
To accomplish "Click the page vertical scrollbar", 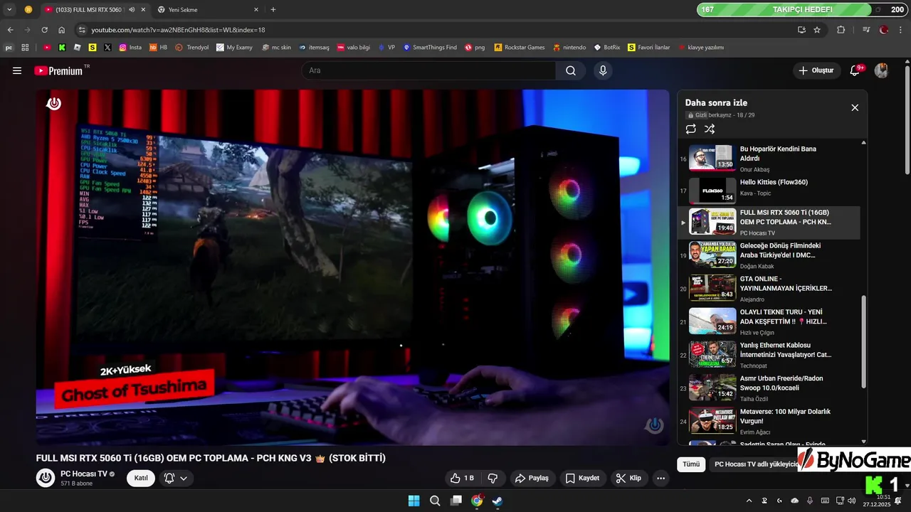I will tap(907, 119).
